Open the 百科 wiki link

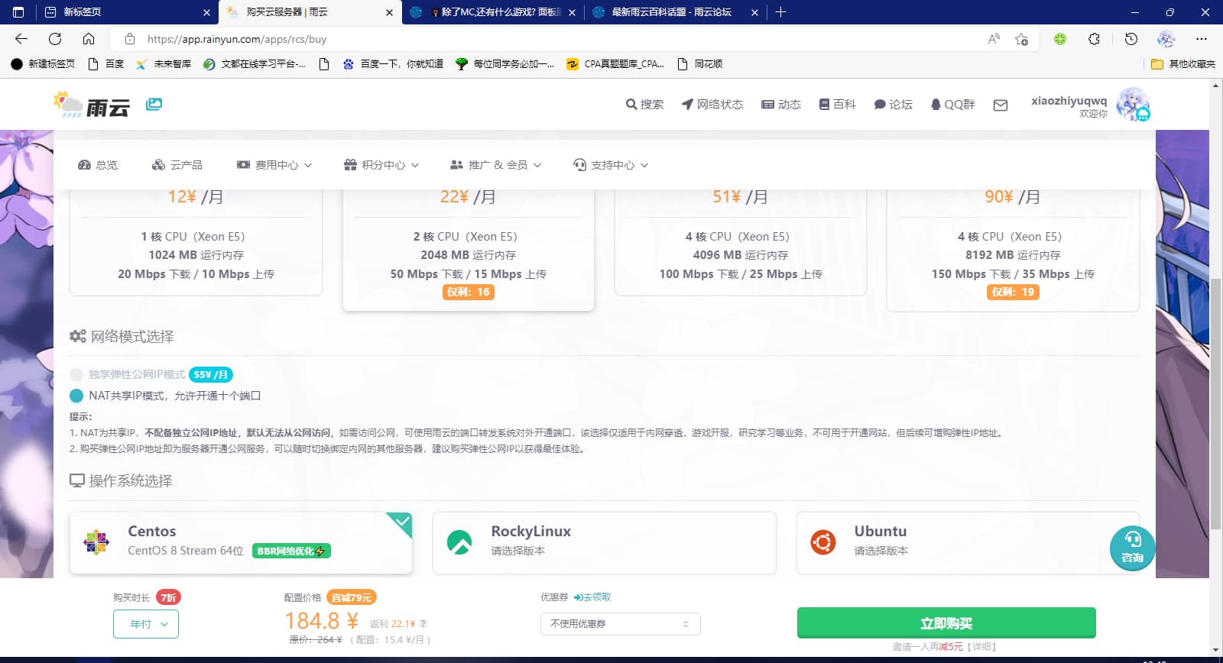pyautogui.click(x=837, y=105)
